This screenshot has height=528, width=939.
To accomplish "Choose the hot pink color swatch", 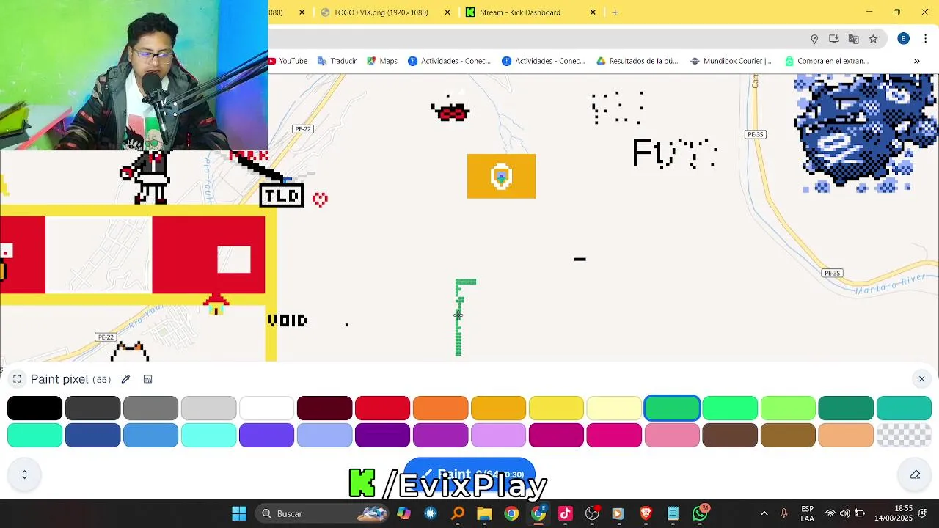I will coord(614,436).
